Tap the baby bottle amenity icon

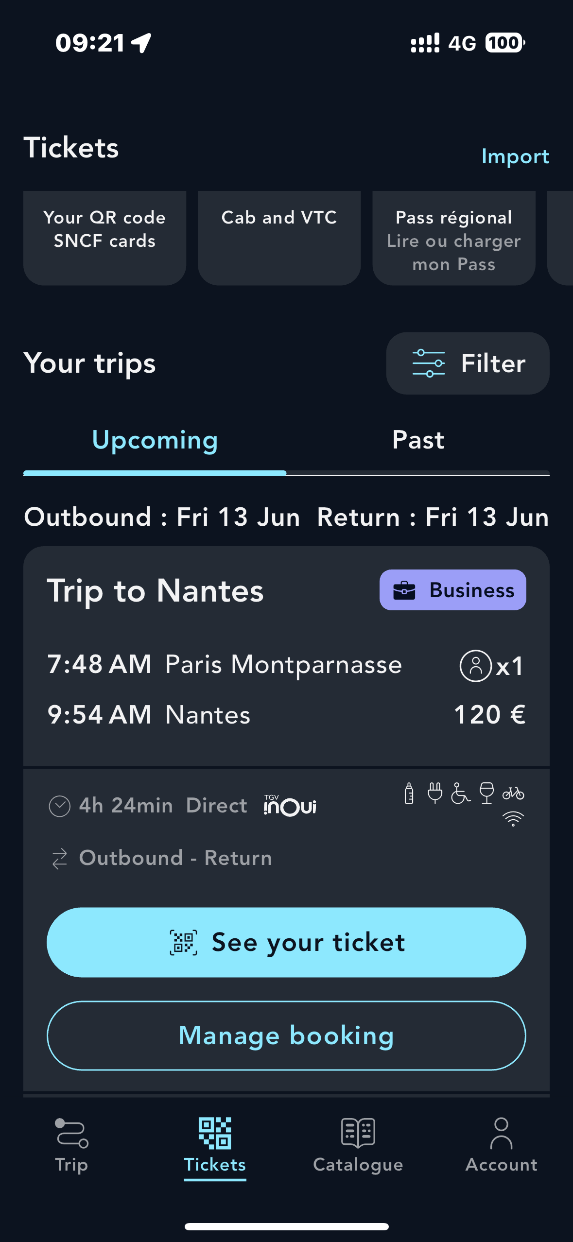click(x=409, y=793)
